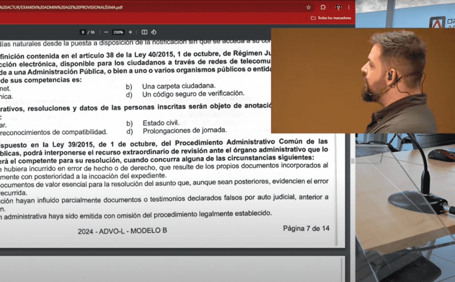Zoom in using the plus icon

(x=131, y=32)
